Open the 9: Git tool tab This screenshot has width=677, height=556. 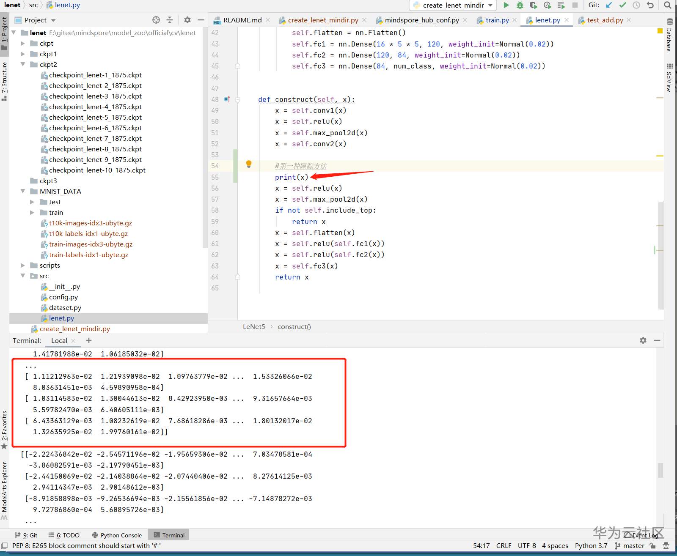[x=26, y=535]
